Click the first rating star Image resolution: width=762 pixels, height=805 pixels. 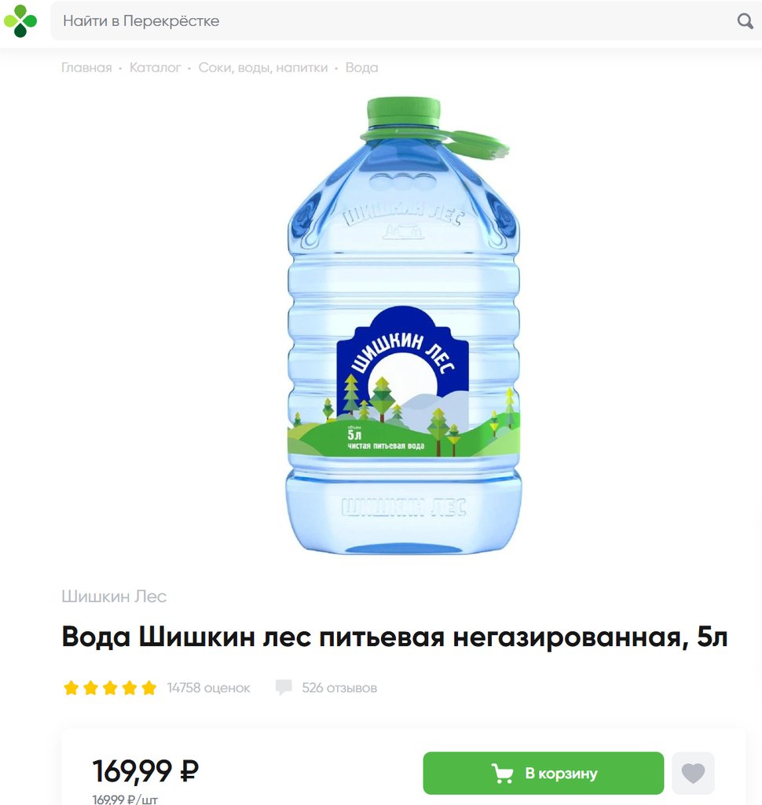71,687
